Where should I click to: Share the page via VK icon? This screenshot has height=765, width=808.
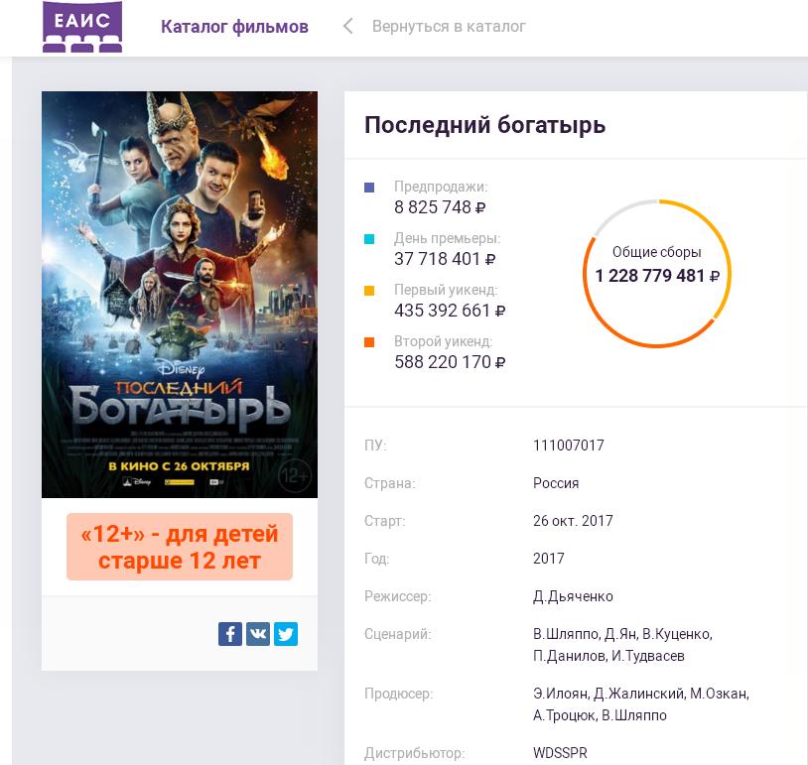click(x=258, y=634)
